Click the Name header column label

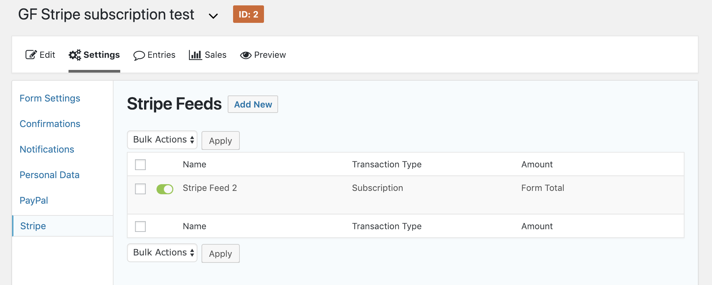[x=195, y=164]
